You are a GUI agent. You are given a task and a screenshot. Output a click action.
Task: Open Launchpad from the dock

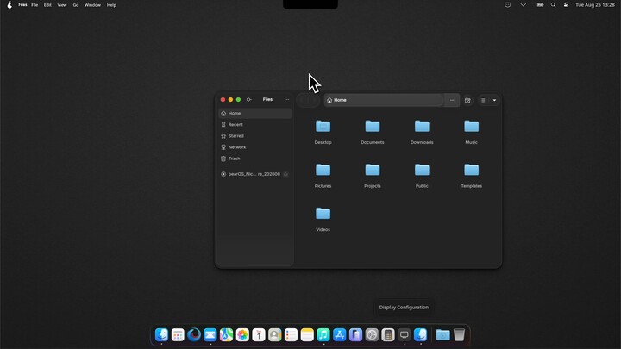pyautogui.click(x=178, y=334)
